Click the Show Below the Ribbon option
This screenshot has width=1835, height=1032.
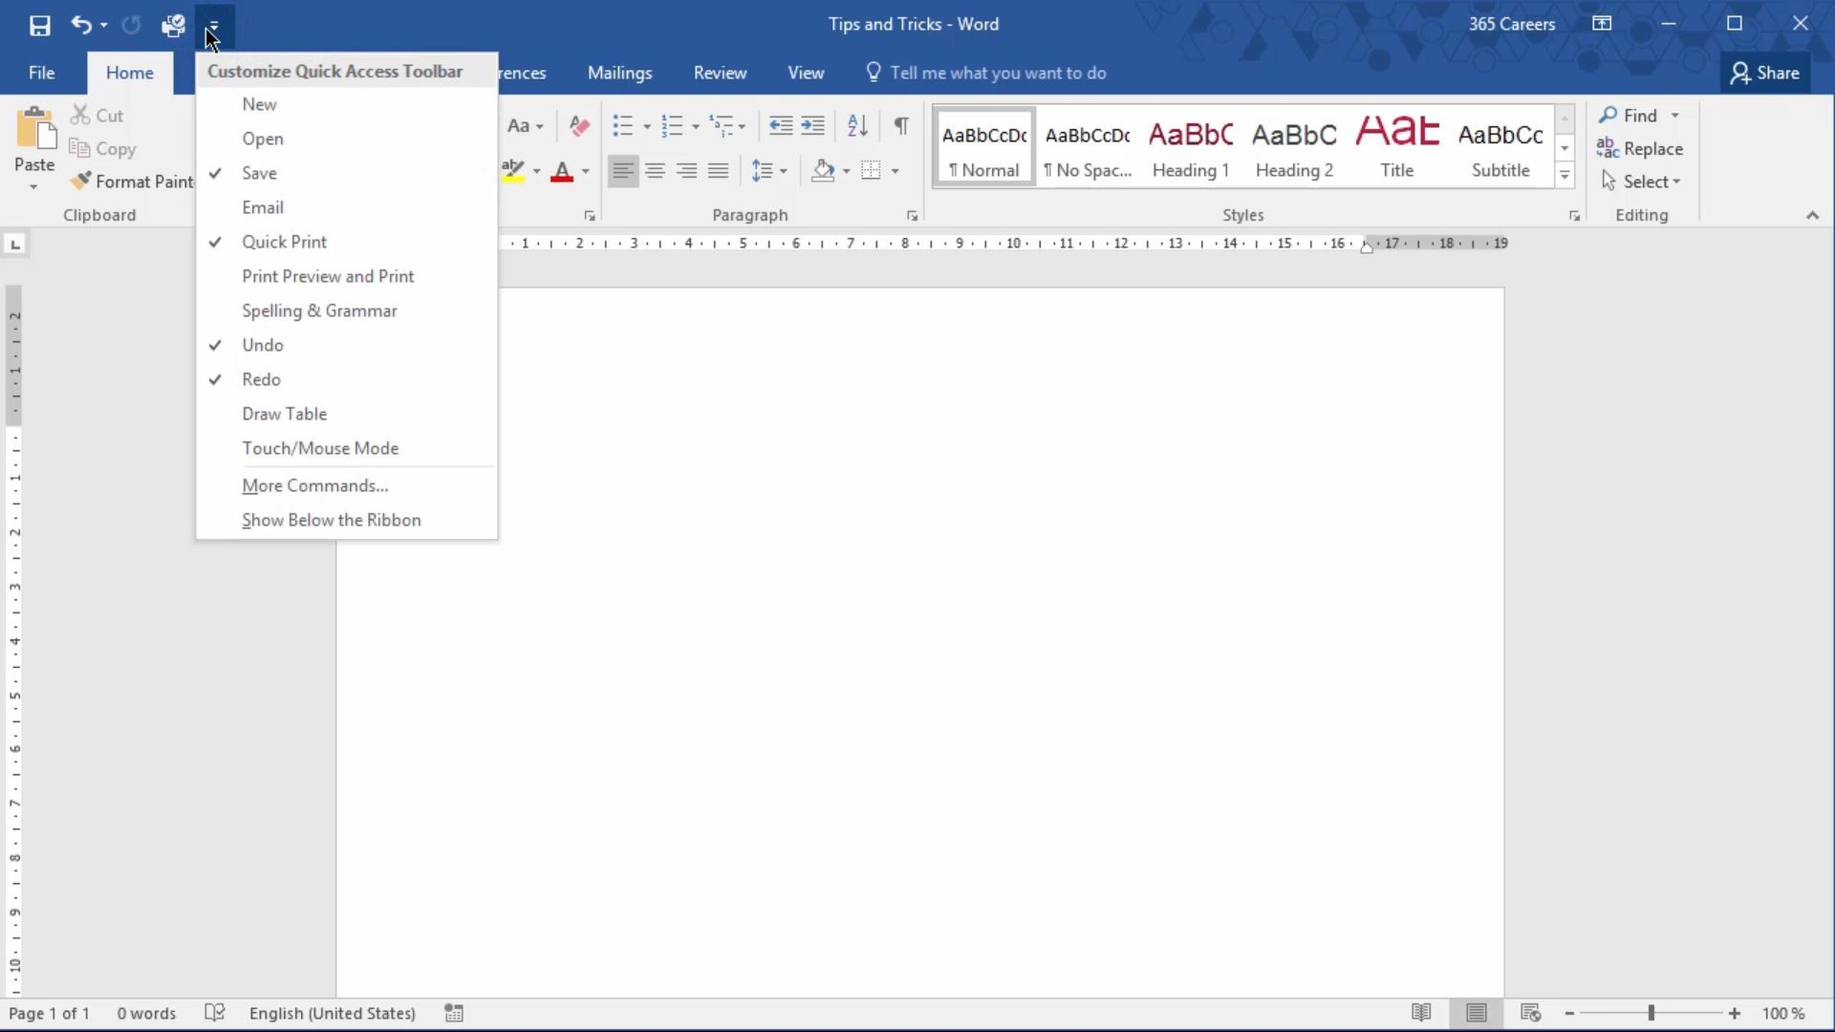pos(332,518)
